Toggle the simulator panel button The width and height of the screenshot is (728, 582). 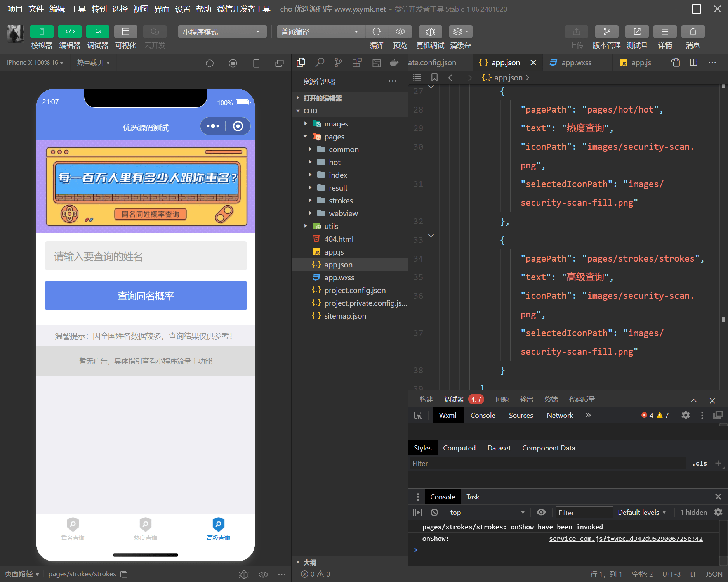click(x=42, y=32)
